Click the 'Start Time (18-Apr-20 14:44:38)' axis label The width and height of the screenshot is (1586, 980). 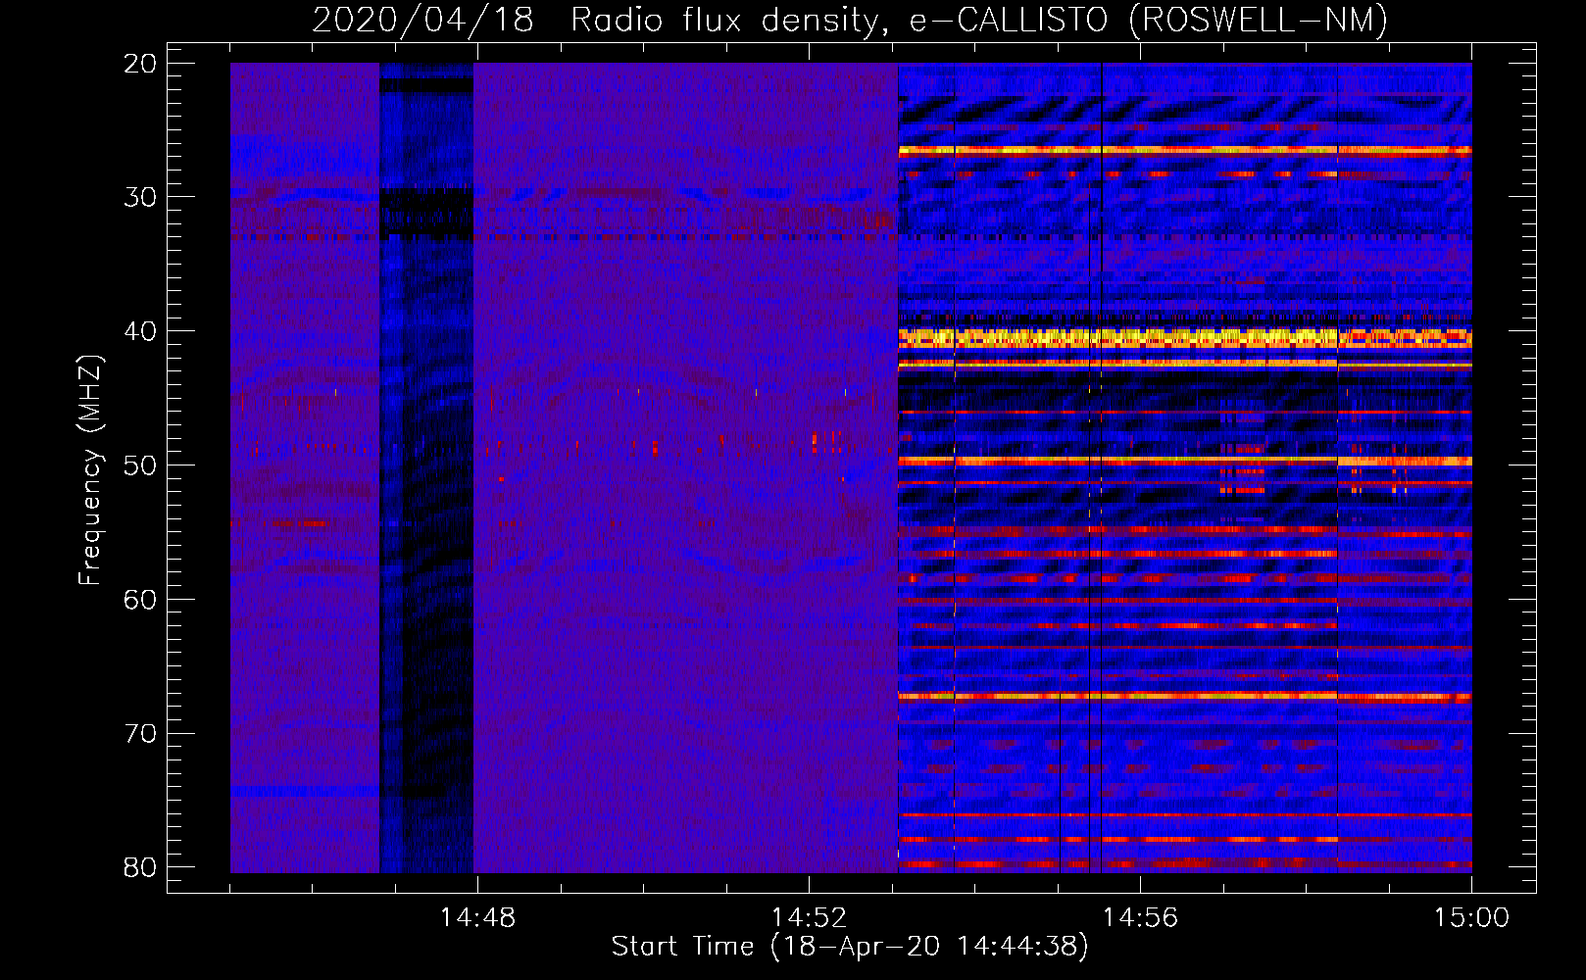tap(850, 947)
